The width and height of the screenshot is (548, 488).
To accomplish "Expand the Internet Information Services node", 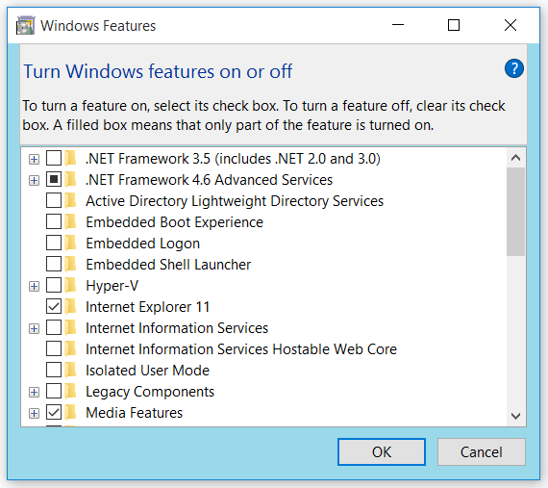I will pos(34,329).
